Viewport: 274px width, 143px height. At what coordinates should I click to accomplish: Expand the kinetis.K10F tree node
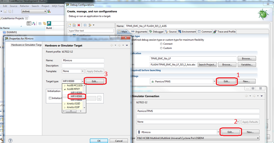tap(65, 107)
